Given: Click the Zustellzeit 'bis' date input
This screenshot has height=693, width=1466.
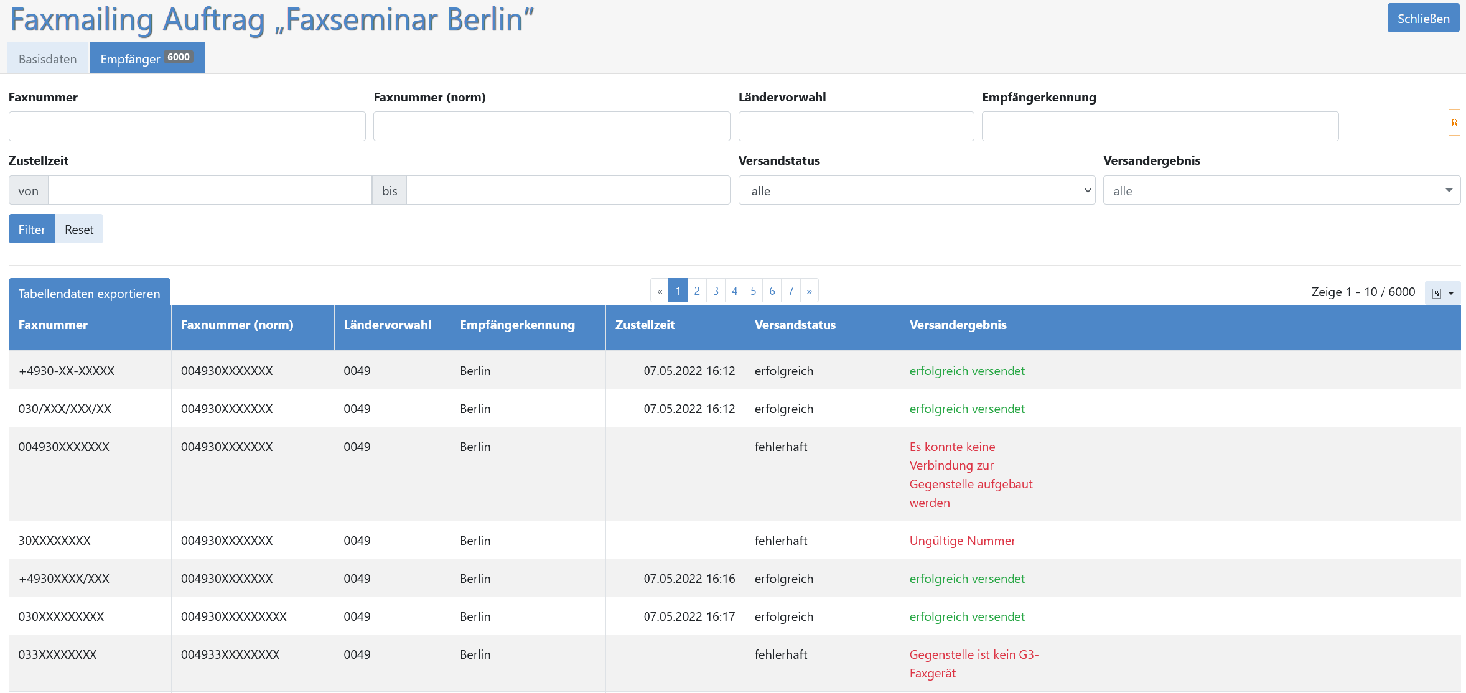Looking at the screenshot, I should pyautogui.click(x=568, y=190).
